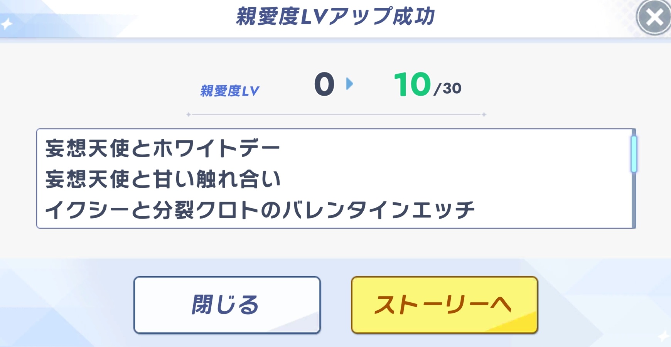Close the dialog with the X icon

[654, 18]
